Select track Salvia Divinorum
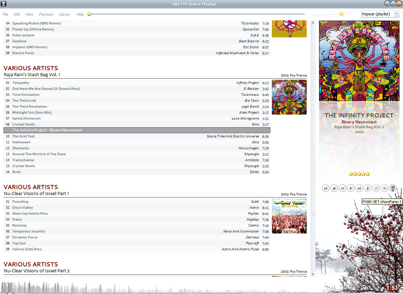Image resolution: width=403 pixels, height=294 pixels. coord(137,119)
